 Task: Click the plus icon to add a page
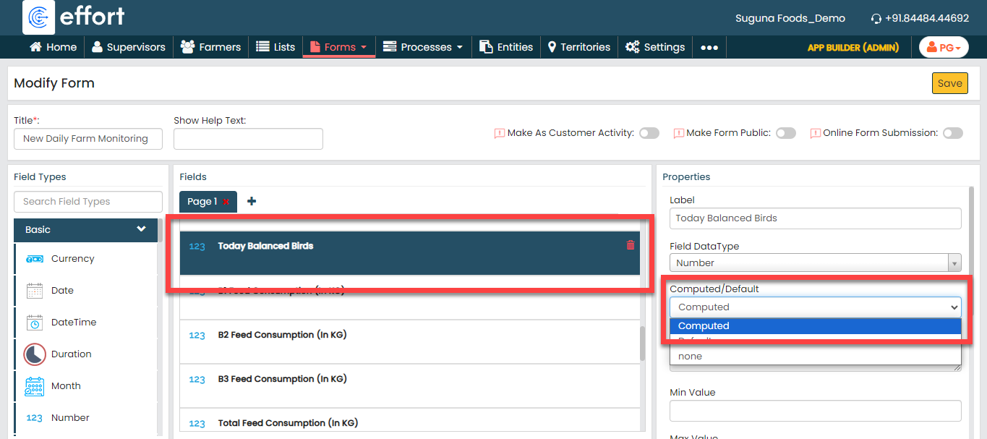(x=252, y=201)
